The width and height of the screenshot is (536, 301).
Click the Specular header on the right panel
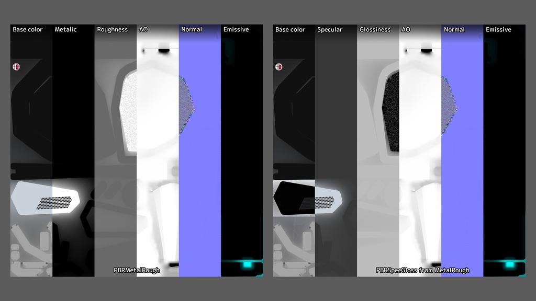[x=330, y=30]
